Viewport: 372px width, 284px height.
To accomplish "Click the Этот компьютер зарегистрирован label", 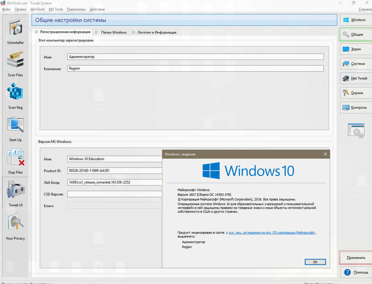I will coord(66,40).
